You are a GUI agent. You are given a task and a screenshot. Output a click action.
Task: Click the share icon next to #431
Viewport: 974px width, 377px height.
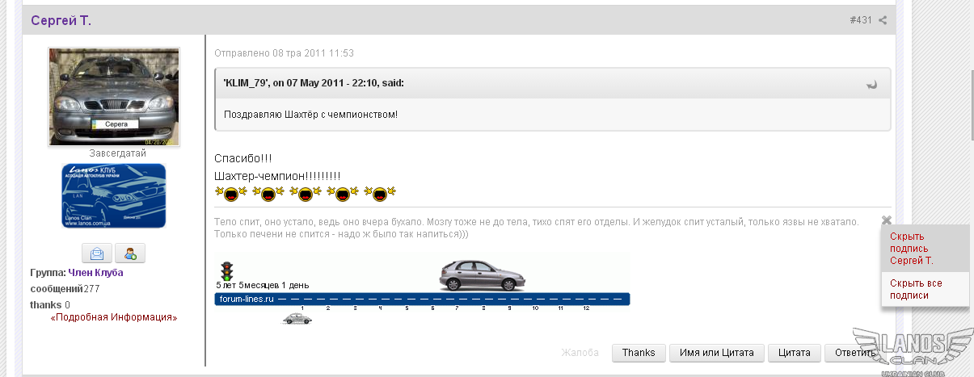(x=883, y=20)
